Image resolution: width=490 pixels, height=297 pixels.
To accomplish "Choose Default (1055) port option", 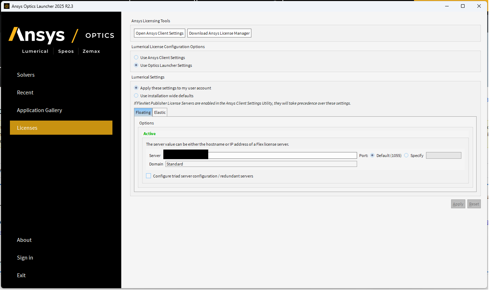I will point(372,156).
